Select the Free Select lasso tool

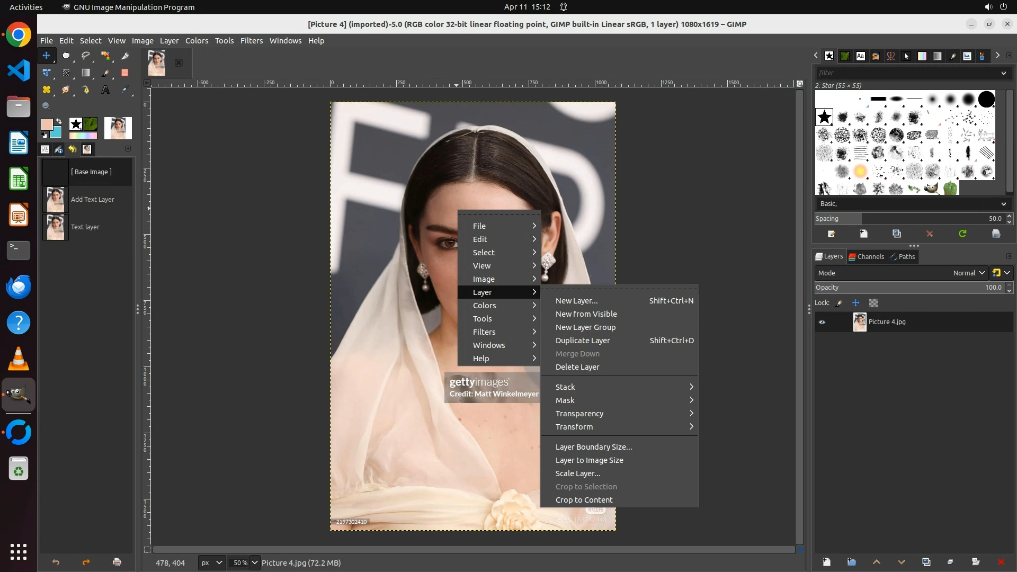pos(85,56)
